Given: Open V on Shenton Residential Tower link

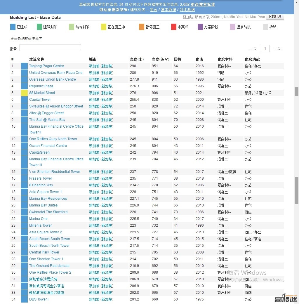Looking at the screenshot, I should click(55, 172).
